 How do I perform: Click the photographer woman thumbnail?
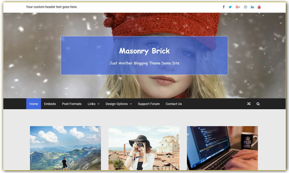pos(144,148)
